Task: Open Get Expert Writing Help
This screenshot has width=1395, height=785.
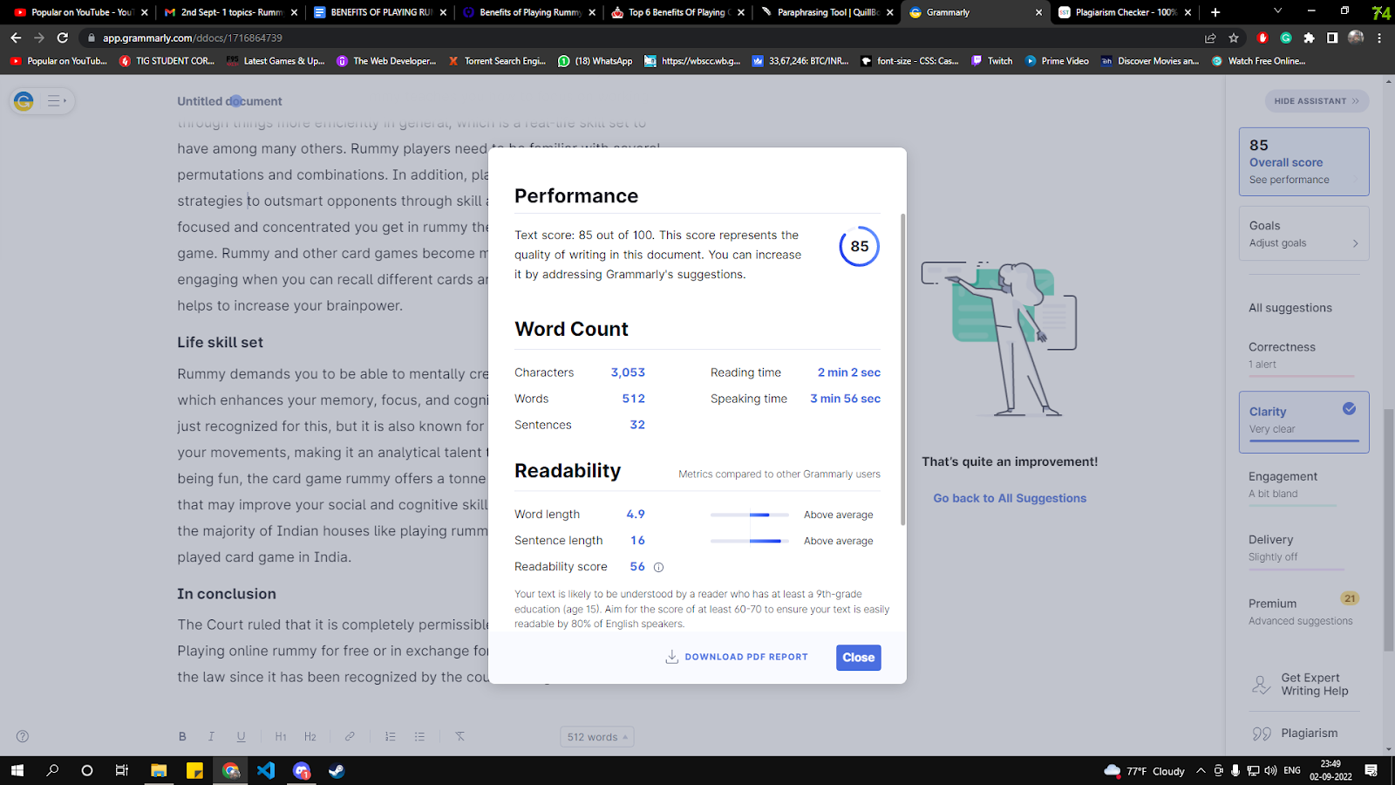Action: tap(1303, 685)
